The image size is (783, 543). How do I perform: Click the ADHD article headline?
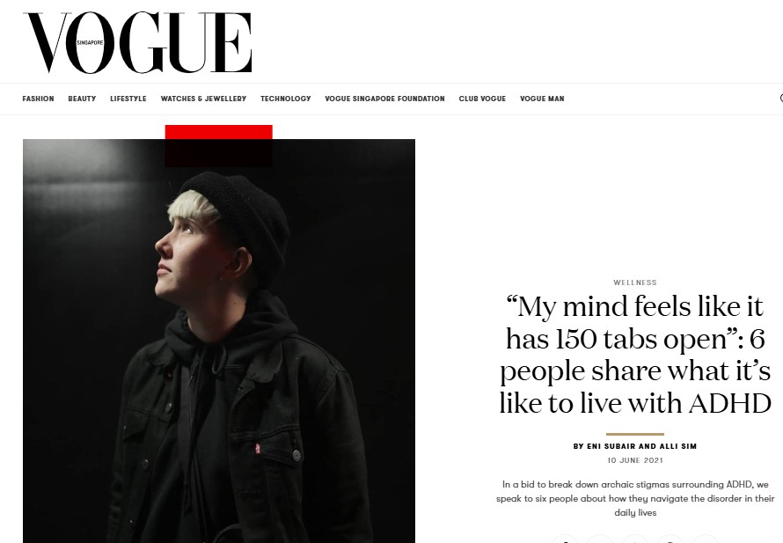(x=634, y=355)
